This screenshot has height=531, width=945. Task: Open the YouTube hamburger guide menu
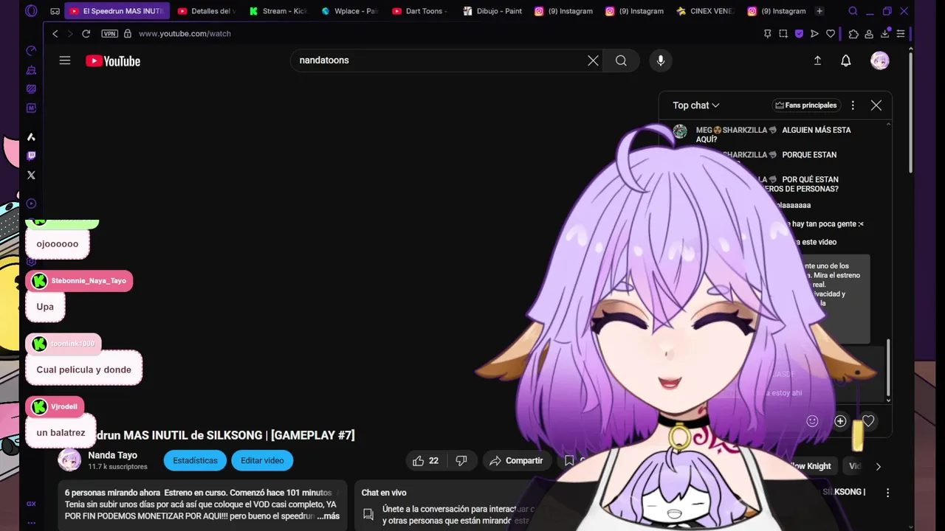coord(65,60)
